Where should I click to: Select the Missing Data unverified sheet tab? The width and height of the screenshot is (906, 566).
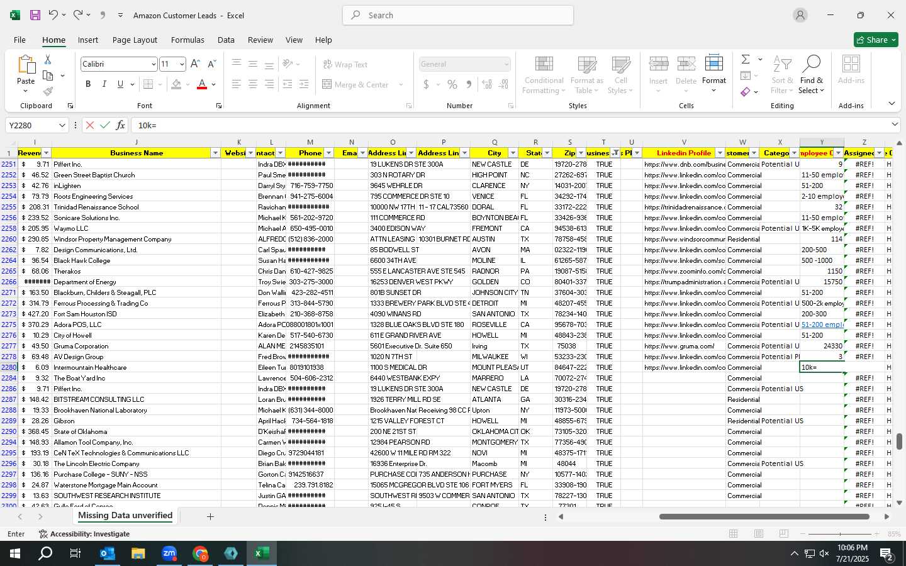click(x=125, y=516)
